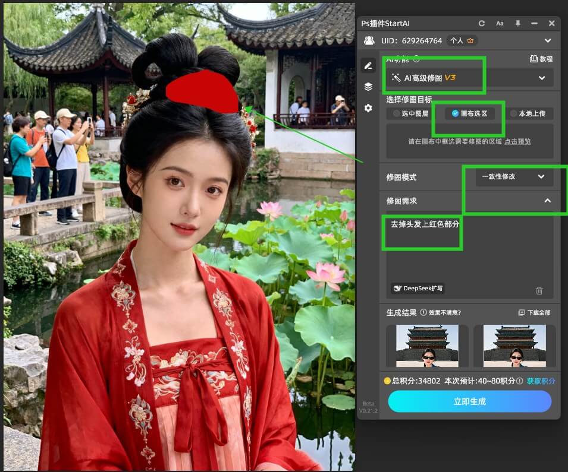Image resolution: width=568 pixels, height=472 pixels.
Task: Click the 下载全部 download all button
Action: point(534,312)
